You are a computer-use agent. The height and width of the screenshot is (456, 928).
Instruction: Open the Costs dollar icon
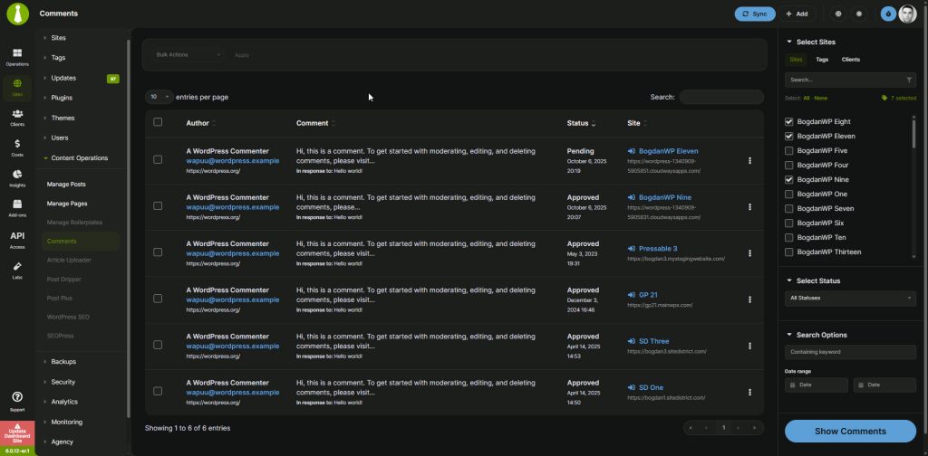[x=17, y=144]
